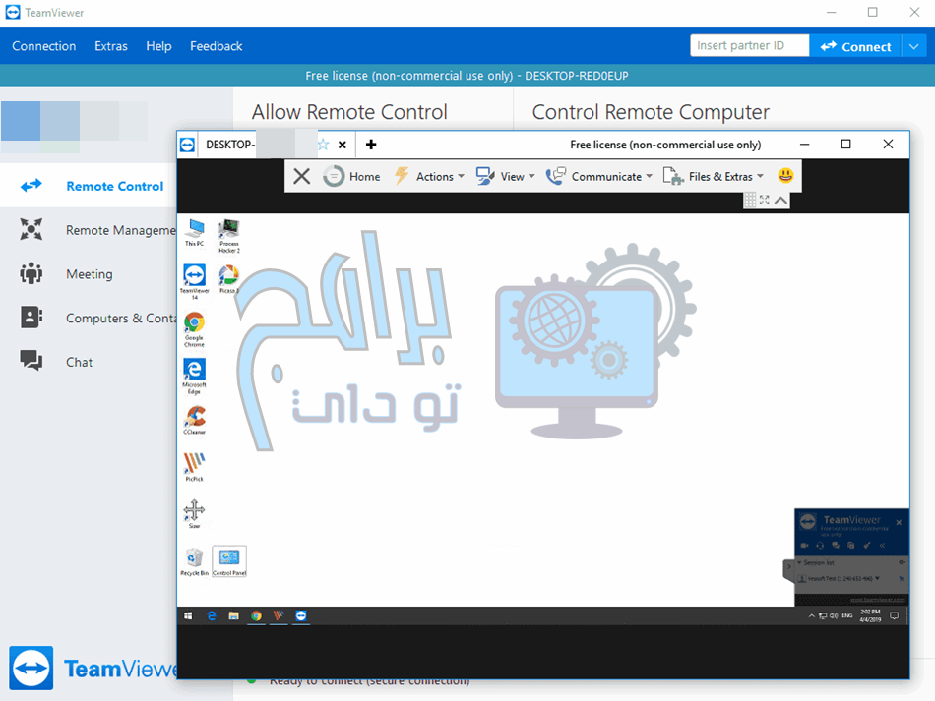Click the remote Windows Start button

(x=189, y=616)
